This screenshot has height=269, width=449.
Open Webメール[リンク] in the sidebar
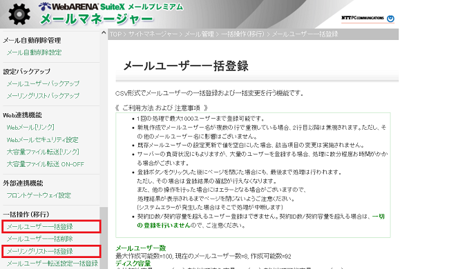(30, 128)
